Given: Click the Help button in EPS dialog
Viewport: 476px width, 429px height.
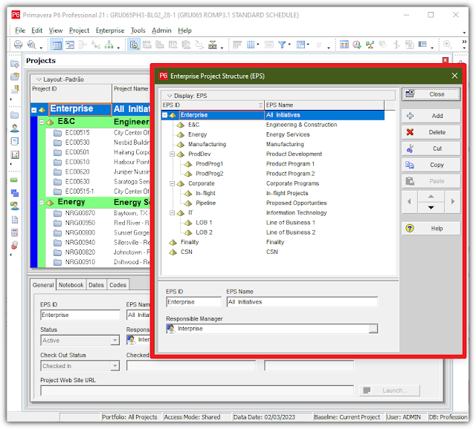Looking at the screenshot, I should tap(431, 229).
